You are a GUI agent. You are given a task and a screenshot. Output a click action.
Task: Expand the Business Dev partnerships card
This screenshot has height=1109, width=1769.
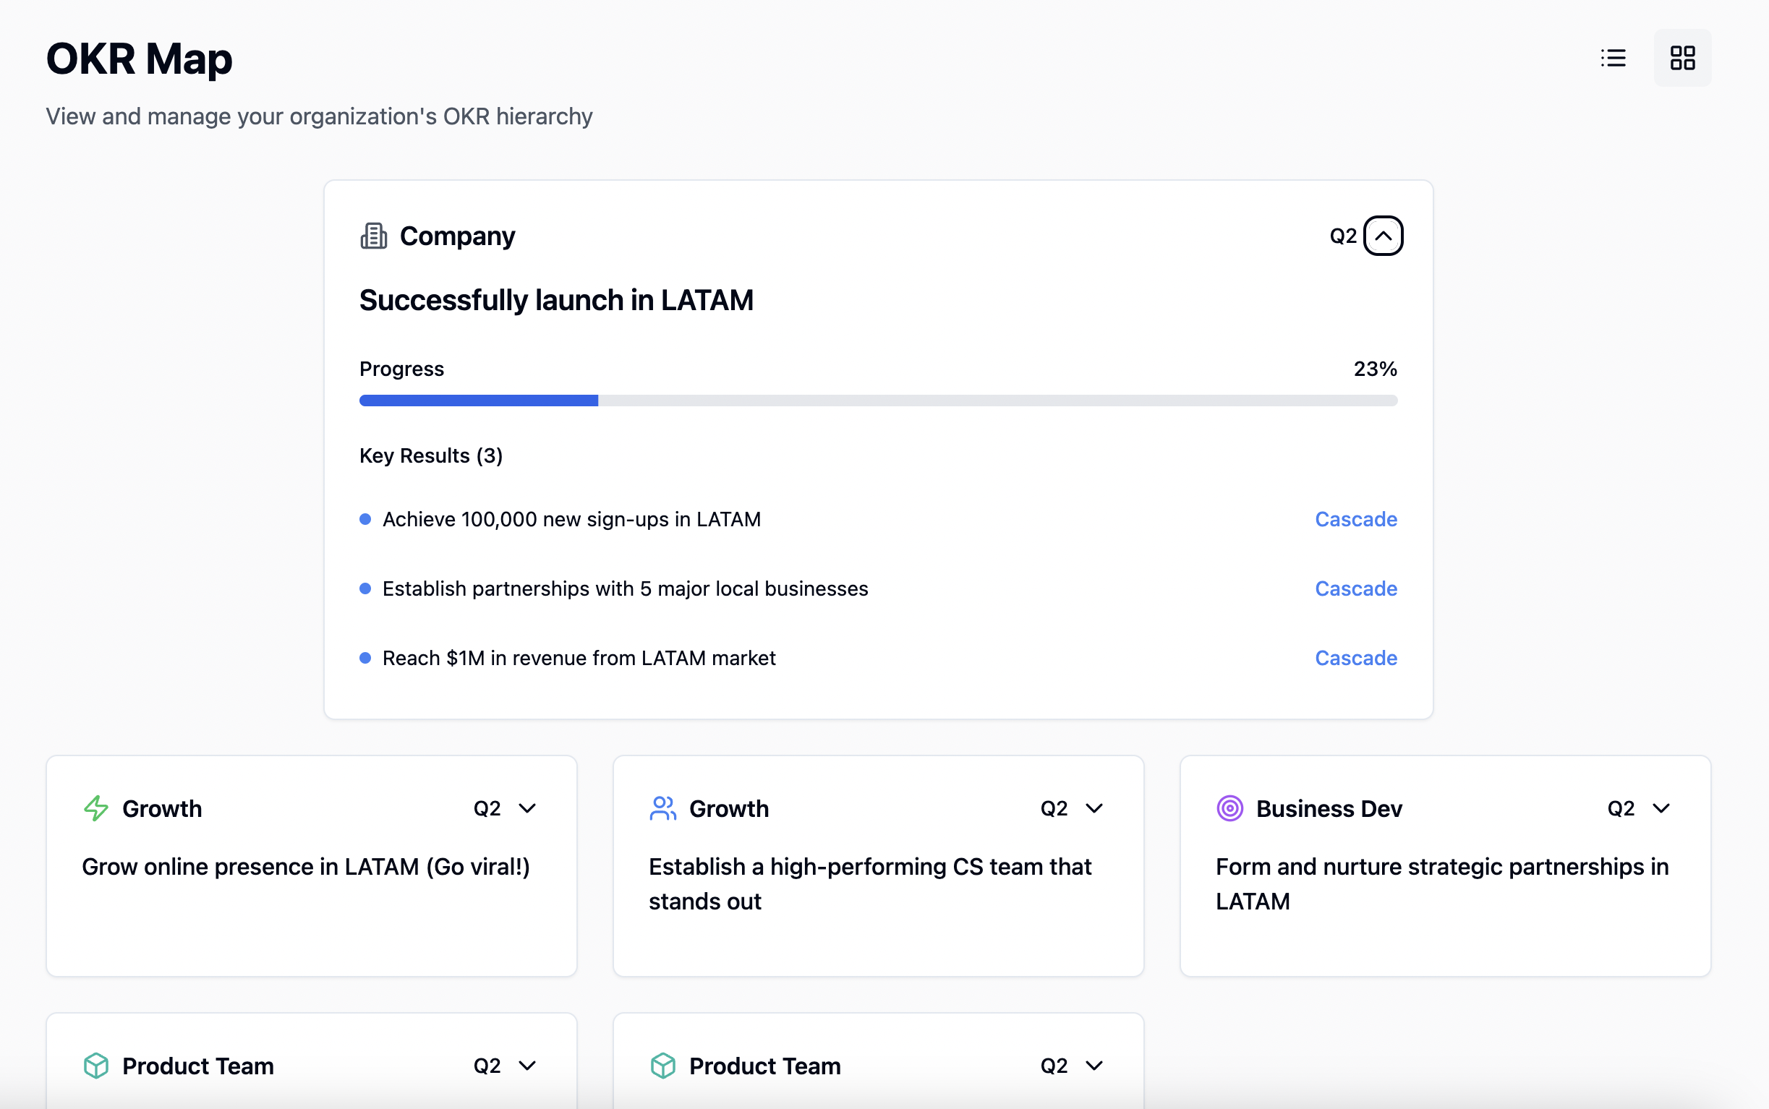[x=1661, y=808]
